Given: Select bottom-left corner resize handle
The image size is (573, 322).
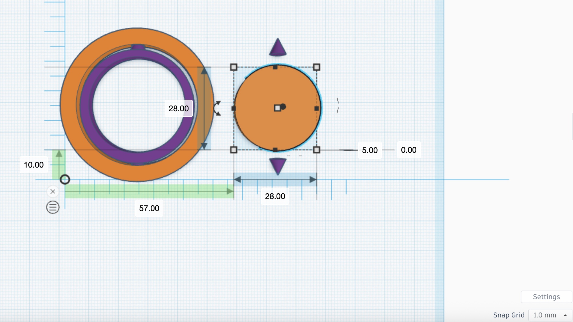Looking at the screenshot, I should [234, 150].
